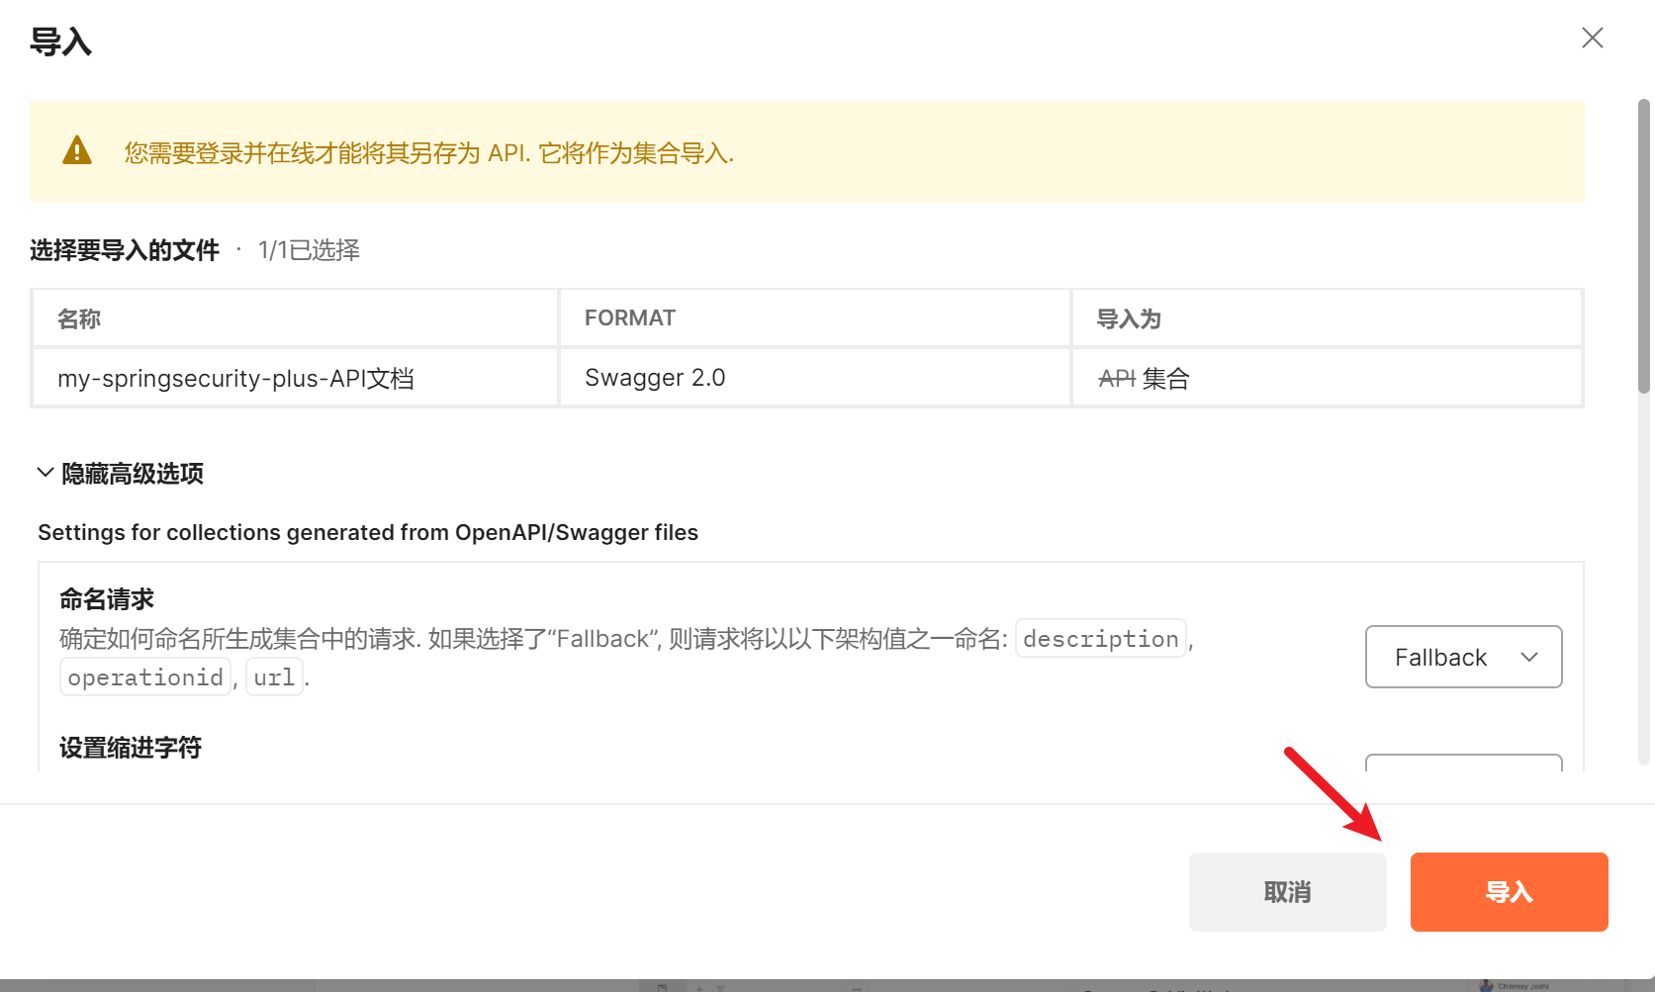Click the Swagger 2.0 format cell

[x=655, y=378]
